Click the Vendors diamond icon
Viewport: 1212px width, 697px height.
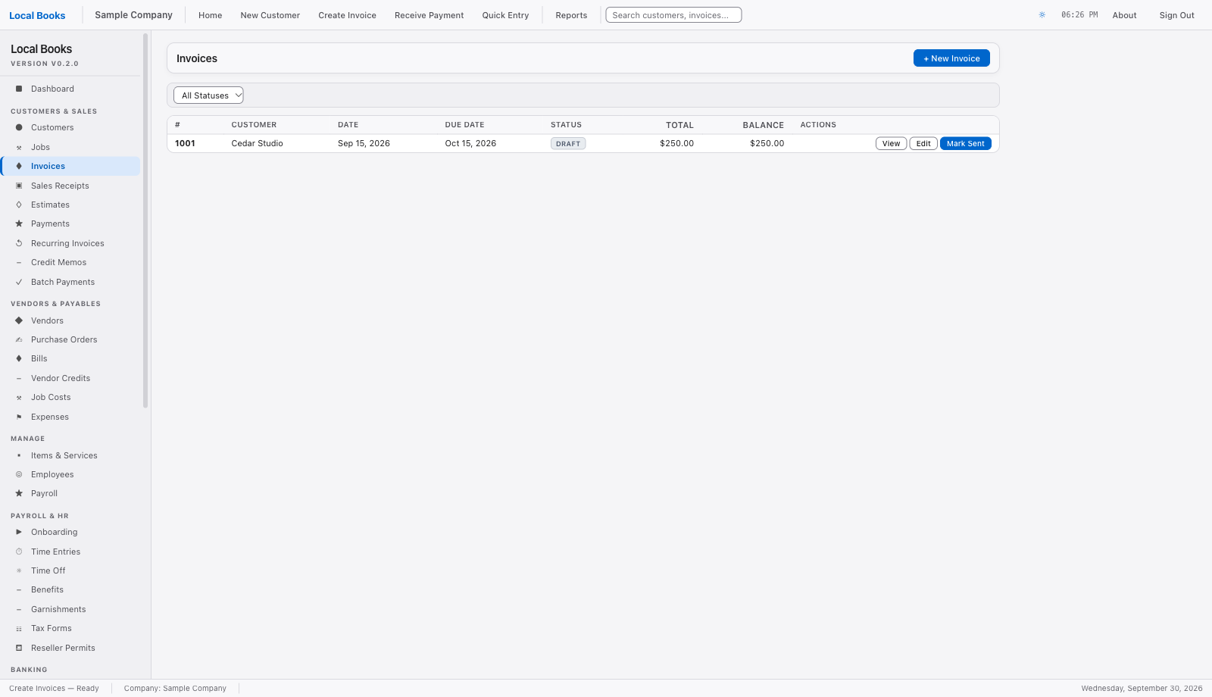click(x=19, y=320)
